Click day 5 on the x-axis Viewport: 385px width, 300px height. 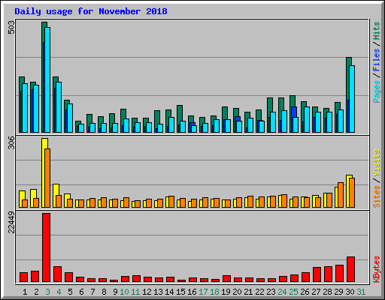70,292
